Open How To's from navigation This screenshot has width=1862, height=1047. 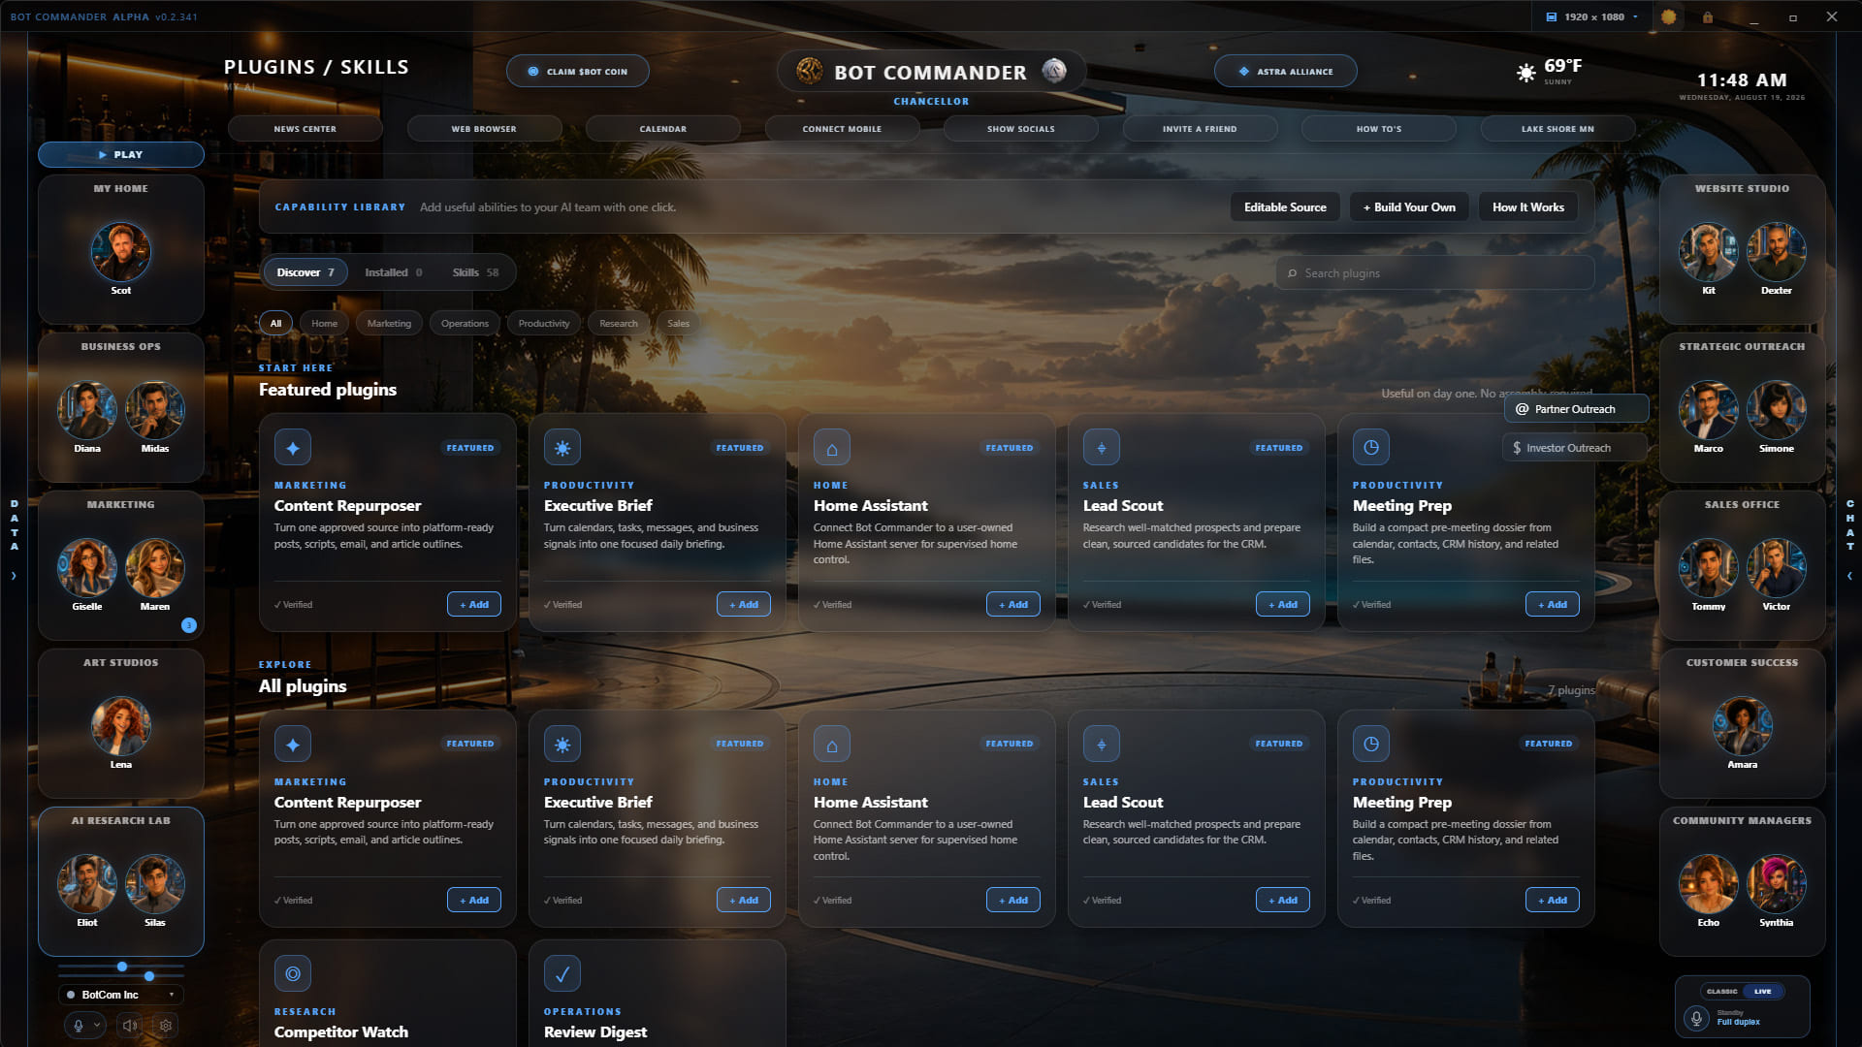click(x=1379, y=129)
